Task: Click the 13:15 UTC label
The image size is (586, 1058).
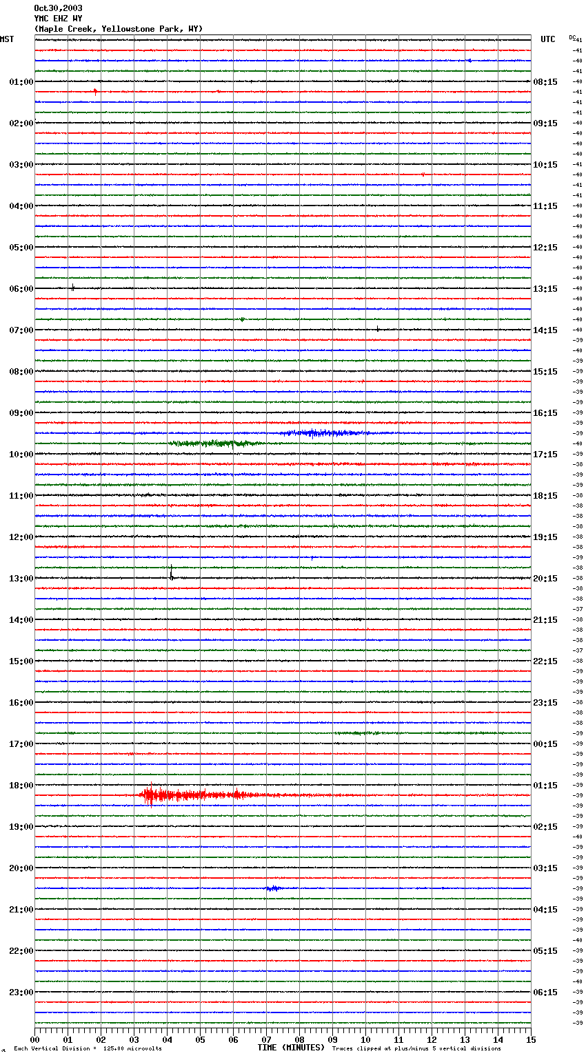Action: [545, 289]
